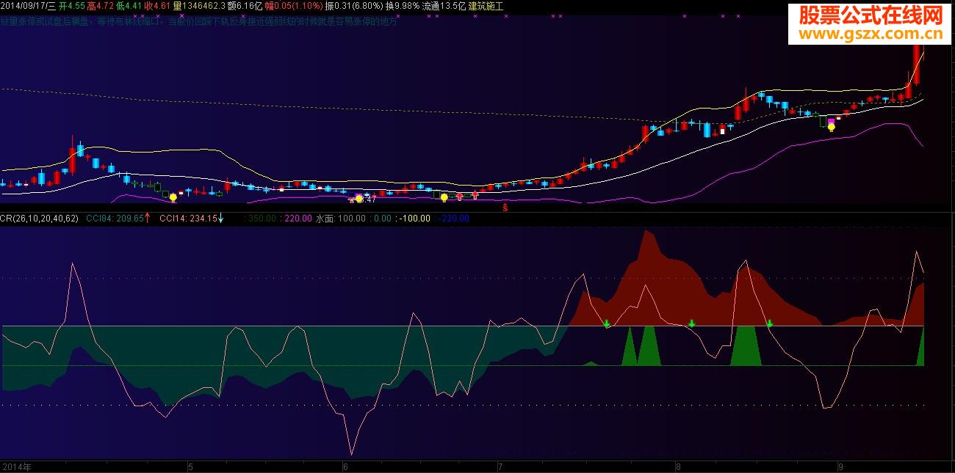This screenshot has height=473, width=955.
Task: Select the yellow dot signal in mid-June
Action: pyautogui.click(x=444, y=197)
